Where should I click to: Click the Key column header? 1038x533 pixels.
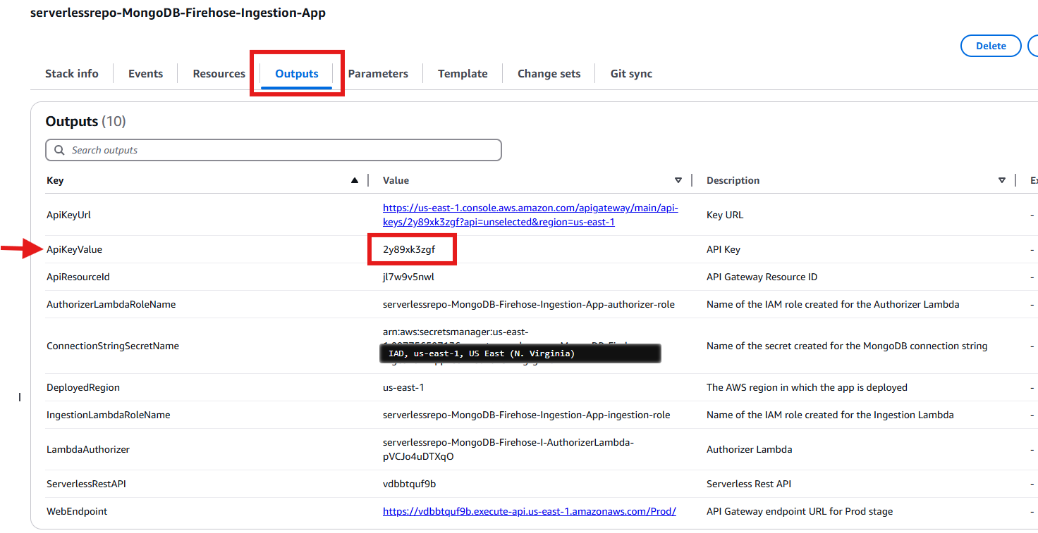55,180
